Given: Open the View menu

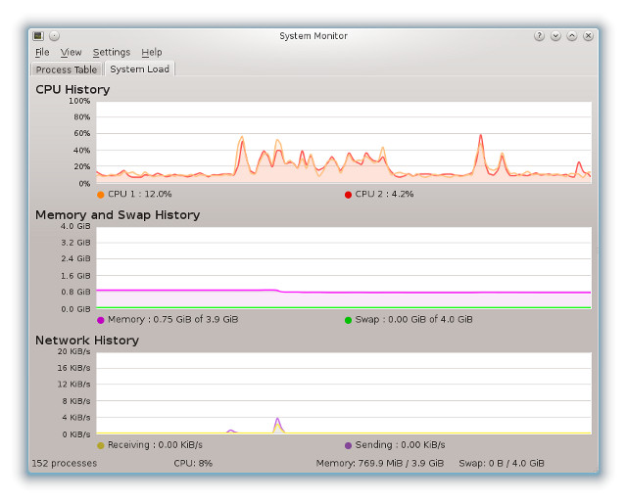Looking at the screenshot, I should (71, 53).
